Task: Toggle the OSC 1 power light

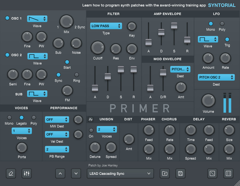Action: click(7, 18)
